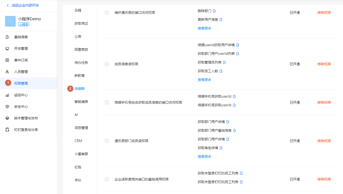Open doc icon beside 获取角色详情
Screen dimensions: 343x194
pyautogui.click(x=221, y=148)
